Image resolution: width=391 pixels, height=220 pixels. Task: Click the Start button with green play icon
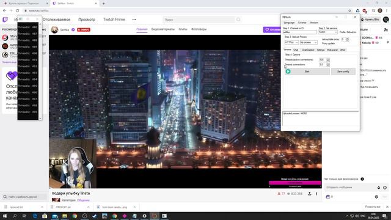tap(307, 71)
